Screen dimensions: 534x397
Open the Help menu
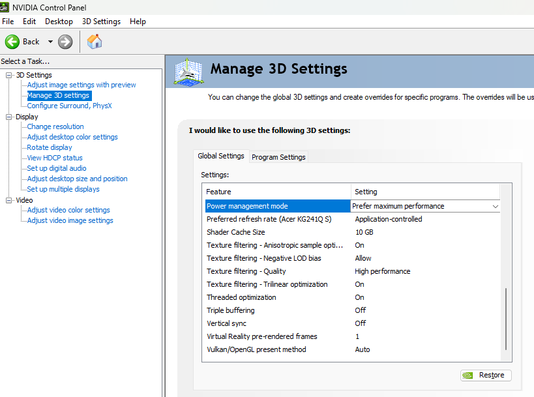pyautogui.click(x=138, y=22)
